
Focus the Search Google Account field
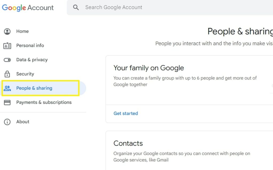tap(170, 7)
